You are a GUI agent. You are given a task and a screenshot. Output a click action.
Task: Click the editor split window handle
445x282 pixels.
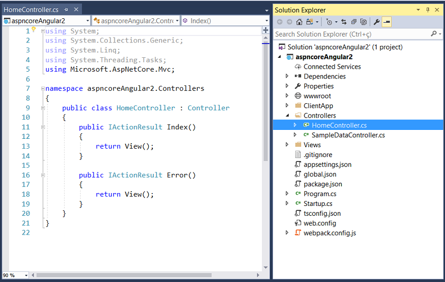pyautogui.click(x=266, y=30)
